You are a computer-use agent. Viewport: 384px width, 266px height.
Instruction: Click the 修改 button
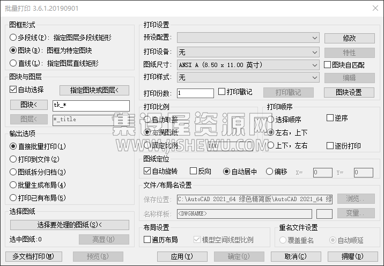pyautogui.click(x=349, y=38)
